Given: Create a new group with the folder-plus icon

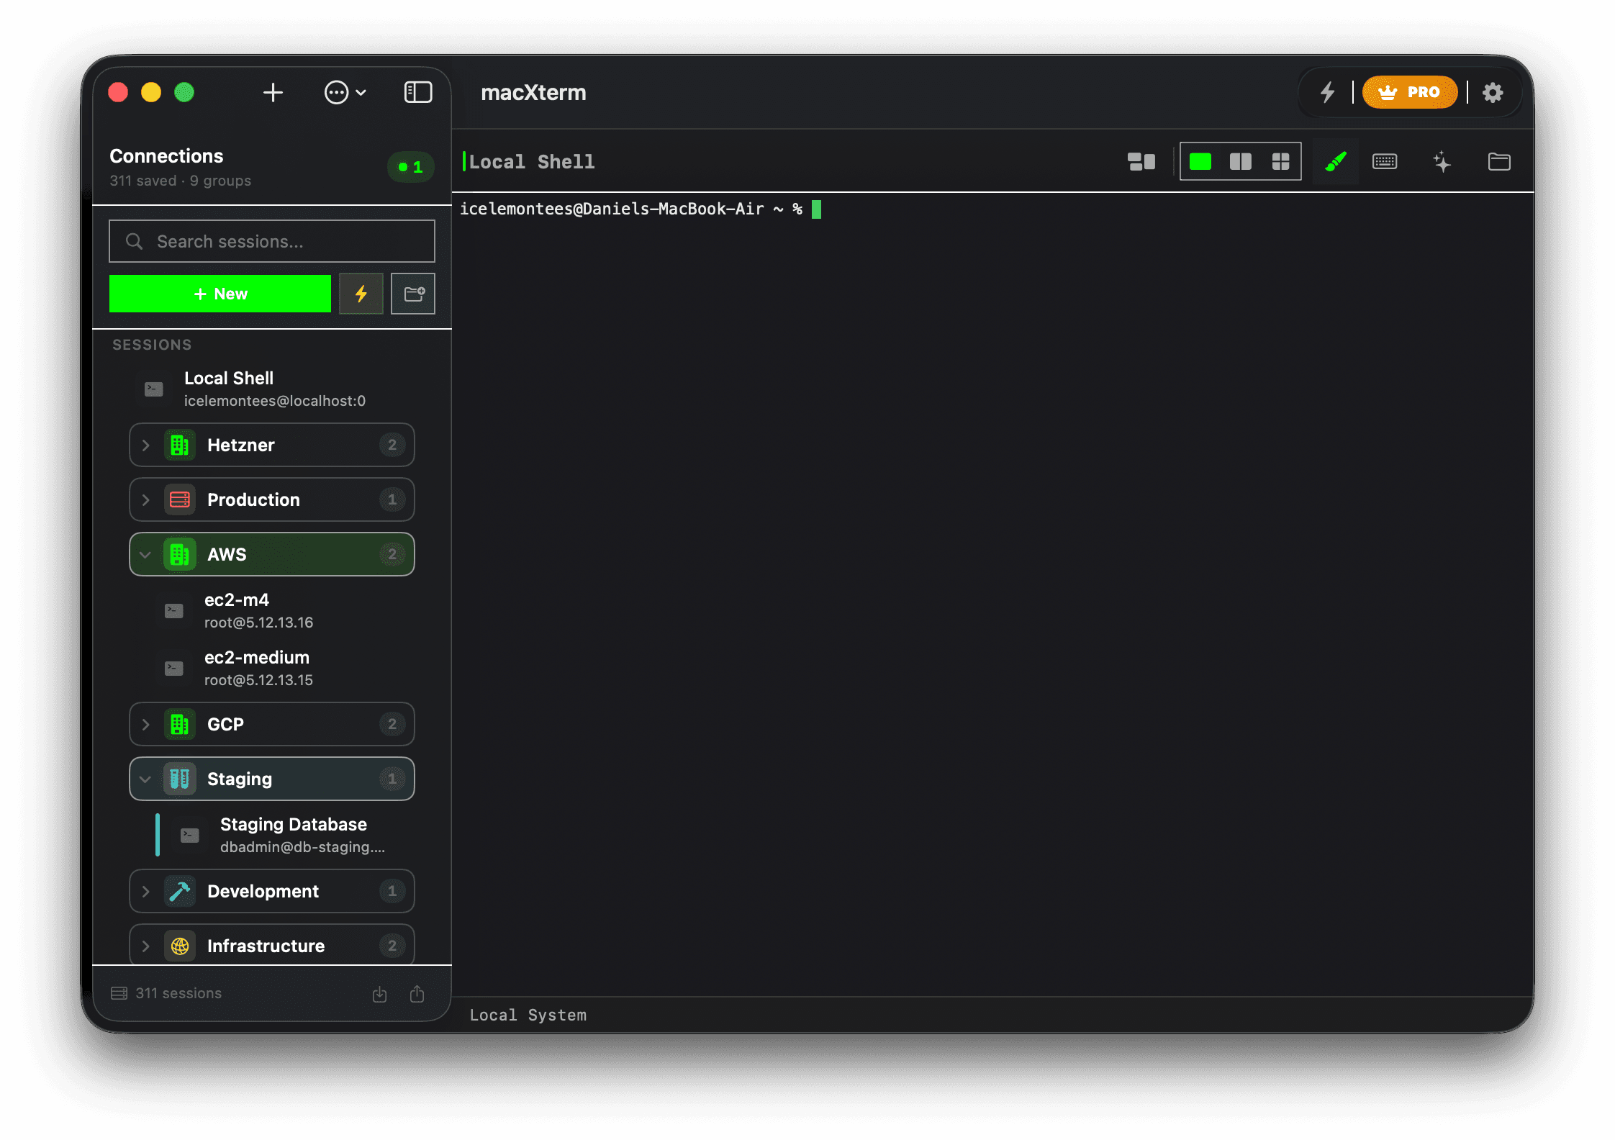Looking at the screenshot, I should click(413, 293).
